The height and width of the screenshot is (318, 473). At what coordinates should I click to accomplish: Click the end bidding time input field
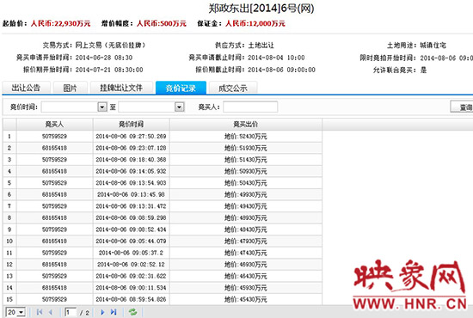[x=146, y=107]
